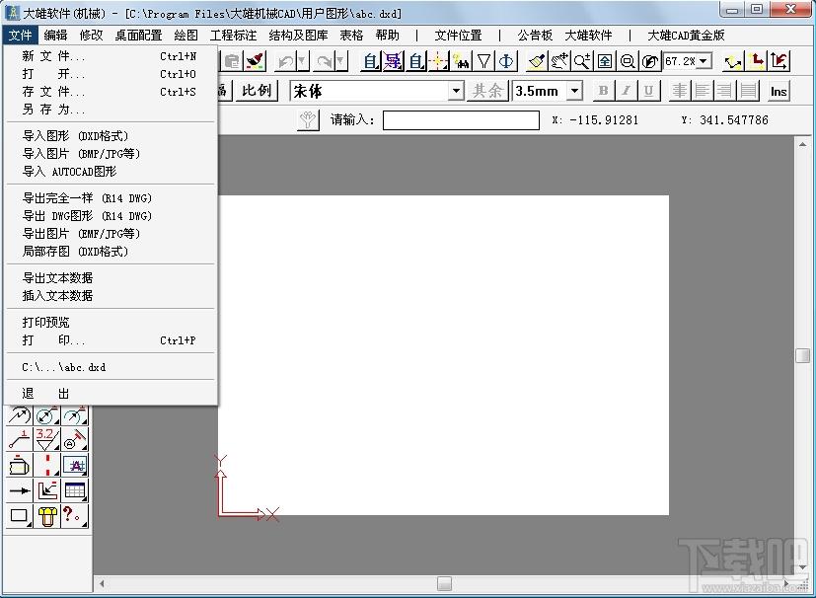The width and height of the screenshot is (816, 598).
Task: Click the undo arrow icon
Action: 285,61
